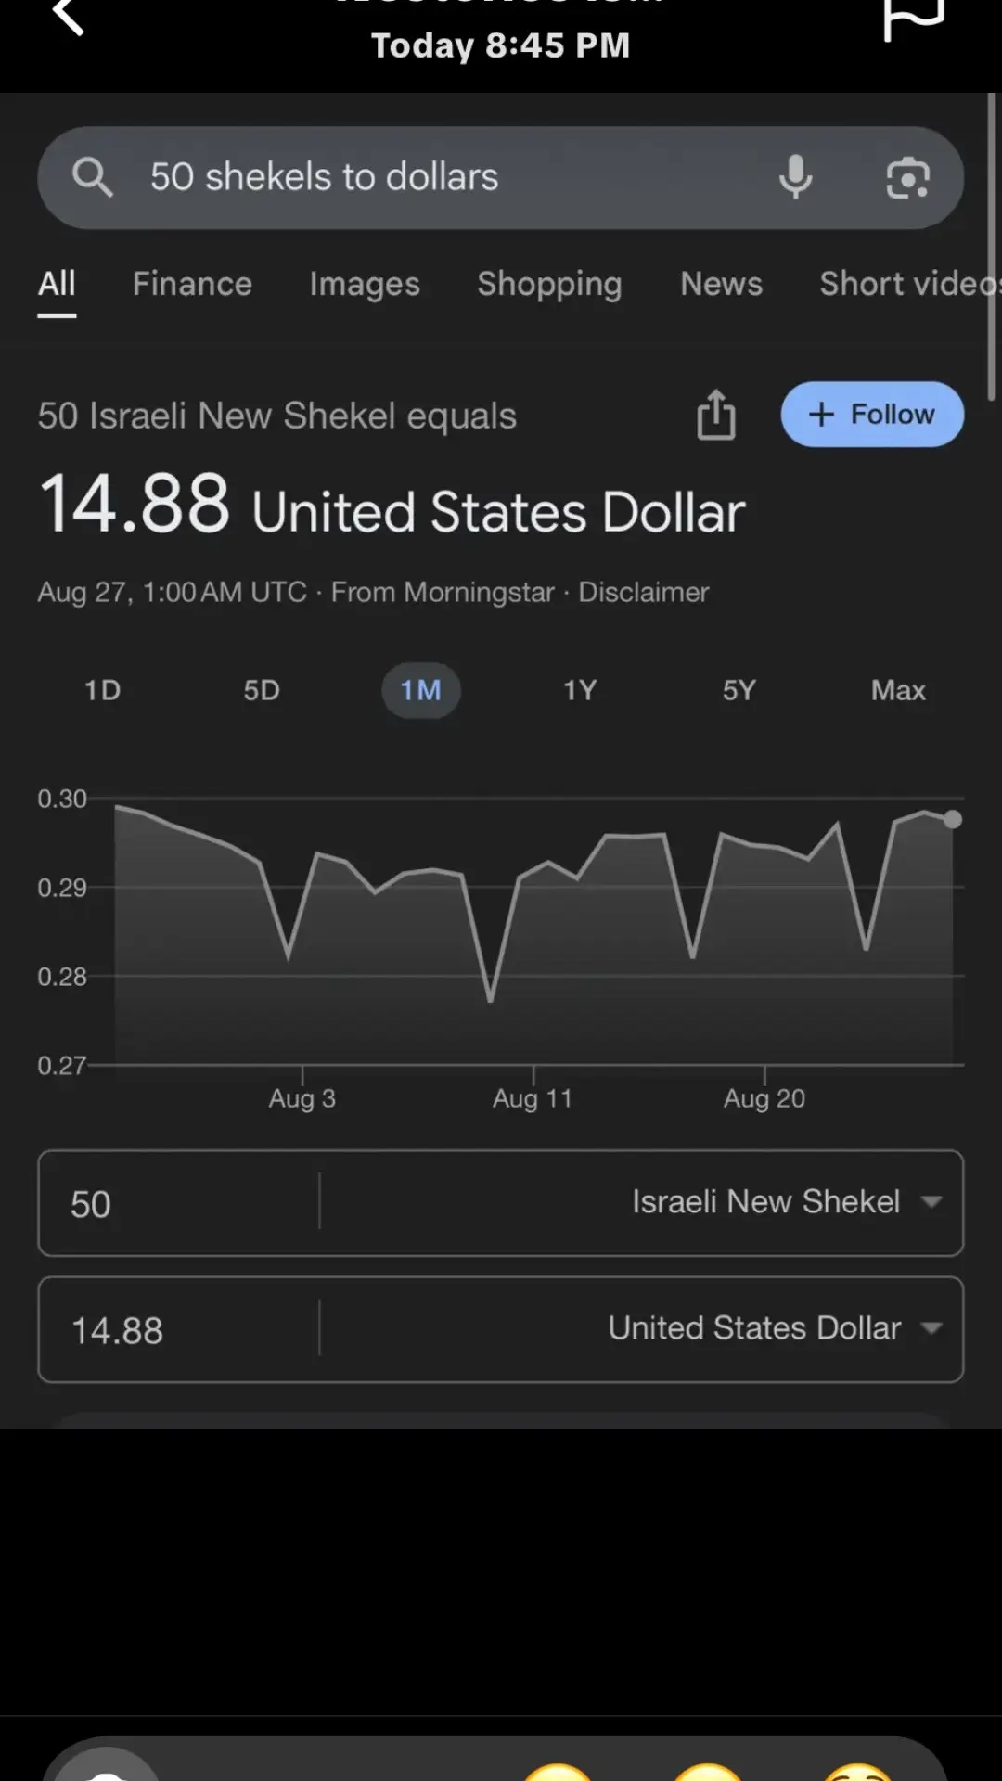
Task: Show the 5Y chart range
Action: tap(739, 690)
